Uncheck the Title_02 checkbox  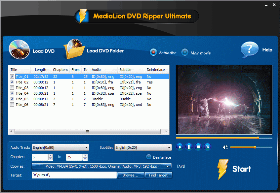12,82
